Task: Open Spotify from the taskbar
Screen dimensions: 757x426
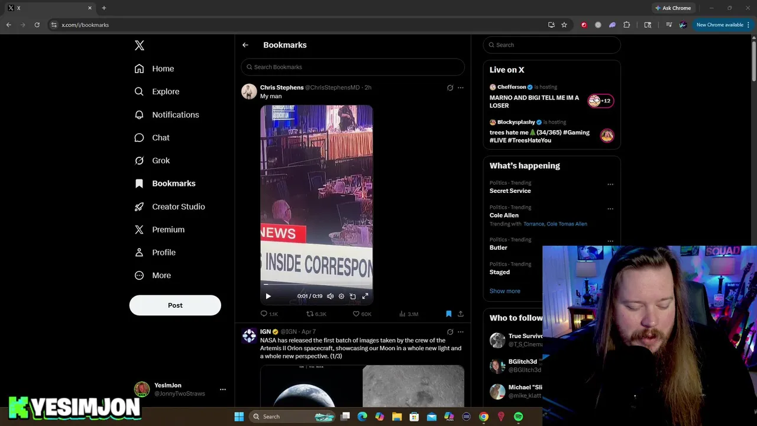Action: (x=519, y=417)
